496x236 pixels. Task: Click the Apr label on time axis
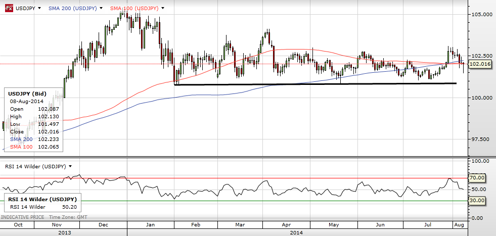coord(286,224)
